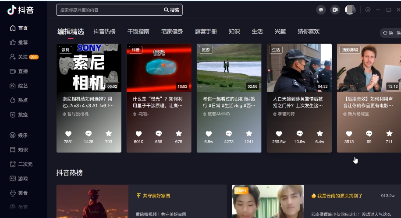The height and width of the screenshot is (218, 401).
Task: Open 推荐 in the sidebar
Action: point(19,42)
